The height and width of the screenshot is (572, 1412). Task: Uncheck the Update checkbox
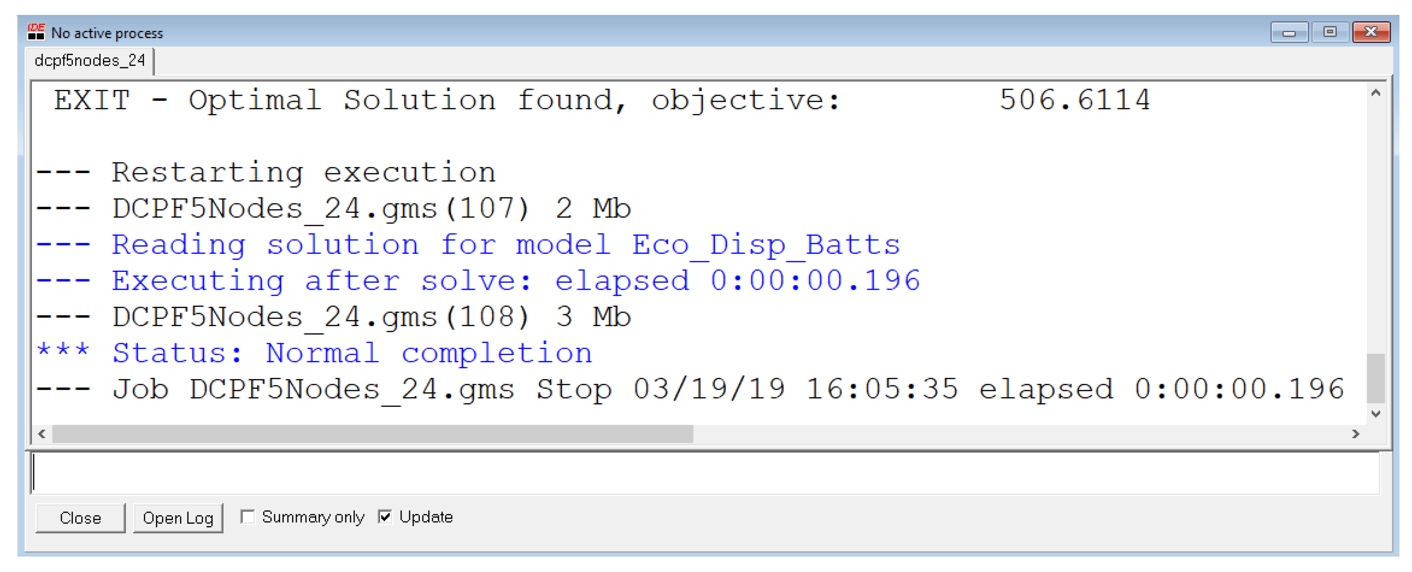[386, 517]
